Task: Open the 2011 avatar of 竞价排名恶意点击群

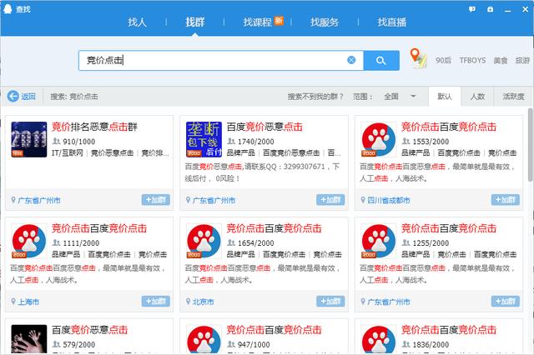Action: pos(29,139)
